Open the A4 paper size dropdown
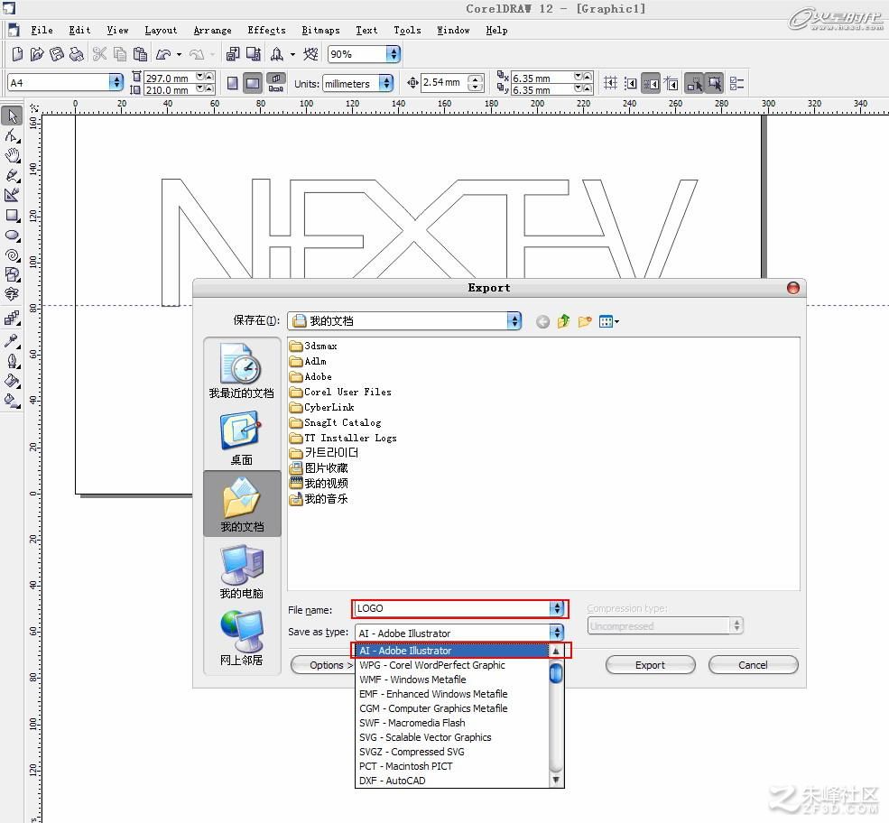 click(x=116, y=82)
